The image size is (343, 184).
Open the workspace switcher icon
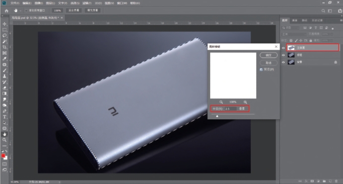point(330,11)
